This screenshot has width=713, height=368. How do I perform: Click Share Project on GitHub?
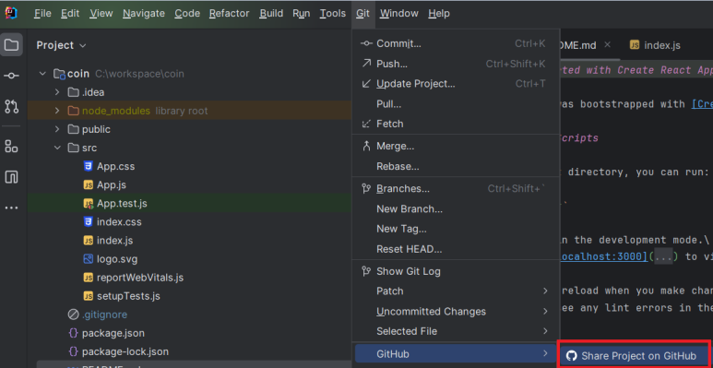[x=634, y=356]
